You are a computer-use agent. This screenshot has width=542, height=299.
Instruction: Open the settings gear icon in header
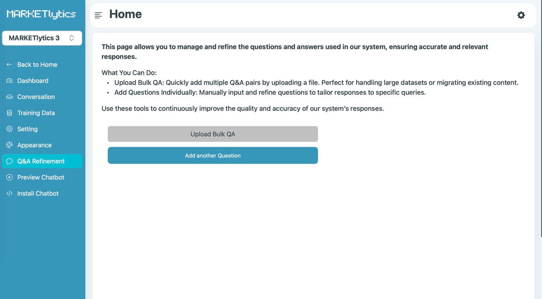(521, 15)
